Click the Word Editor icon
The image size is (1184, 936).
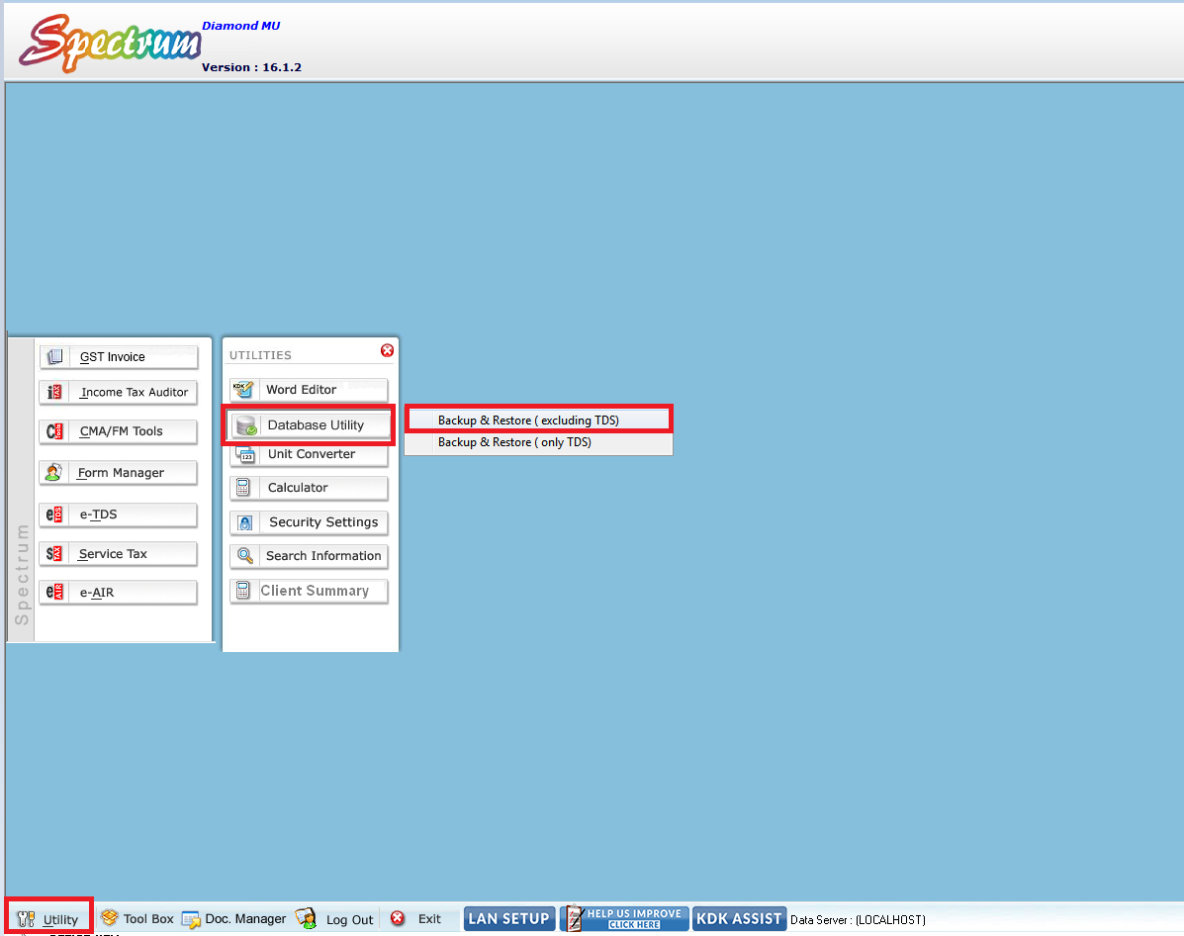coord(243,390)
